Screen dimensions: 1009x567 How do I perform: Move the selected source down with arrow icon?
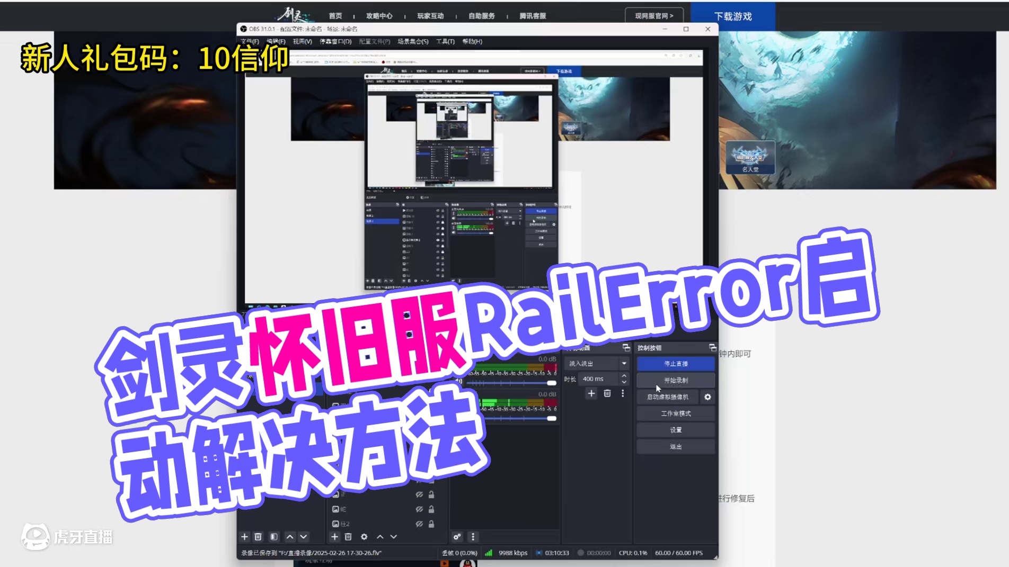coord(394,537)
